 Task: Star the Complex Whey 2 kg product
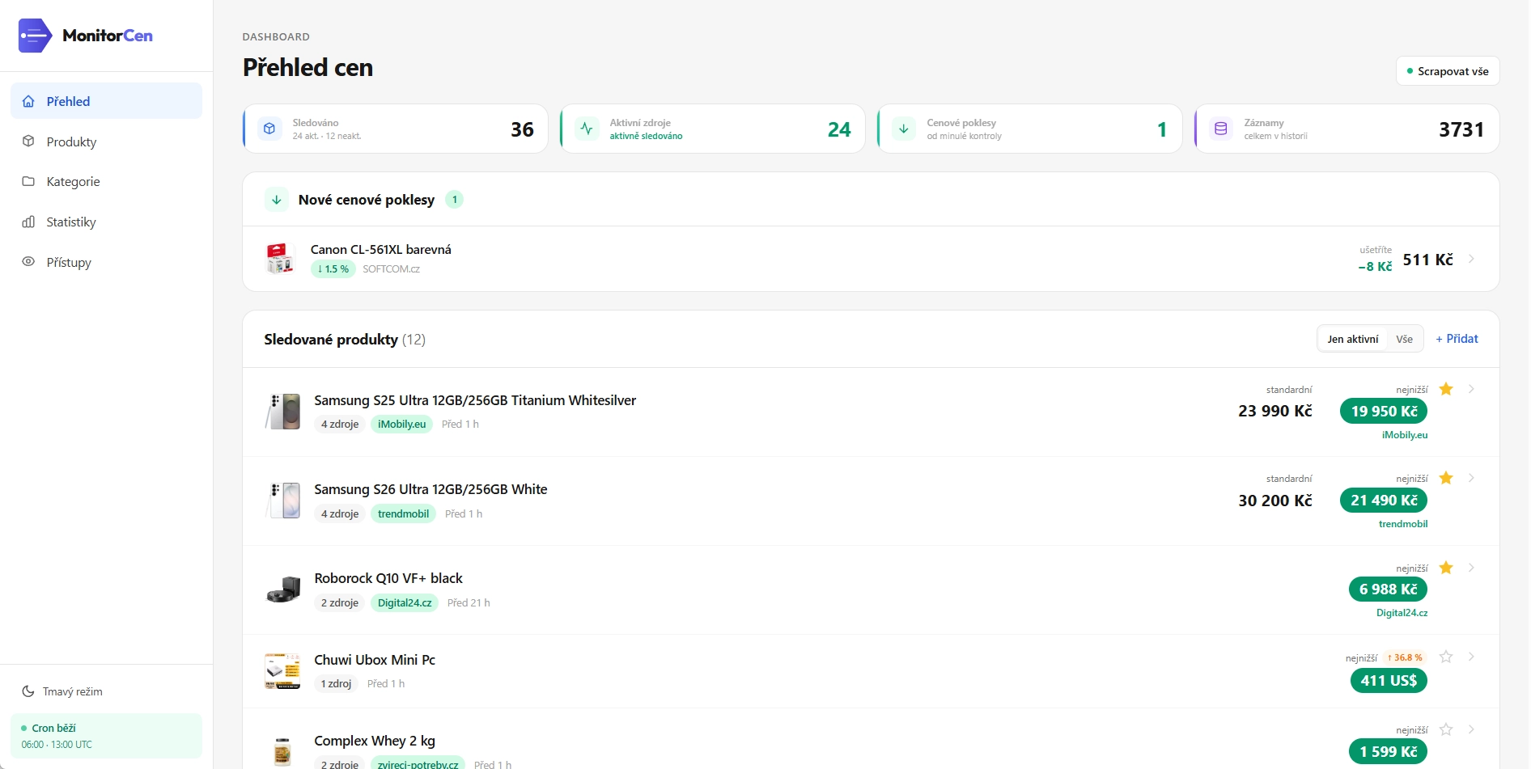[1446, 729]
